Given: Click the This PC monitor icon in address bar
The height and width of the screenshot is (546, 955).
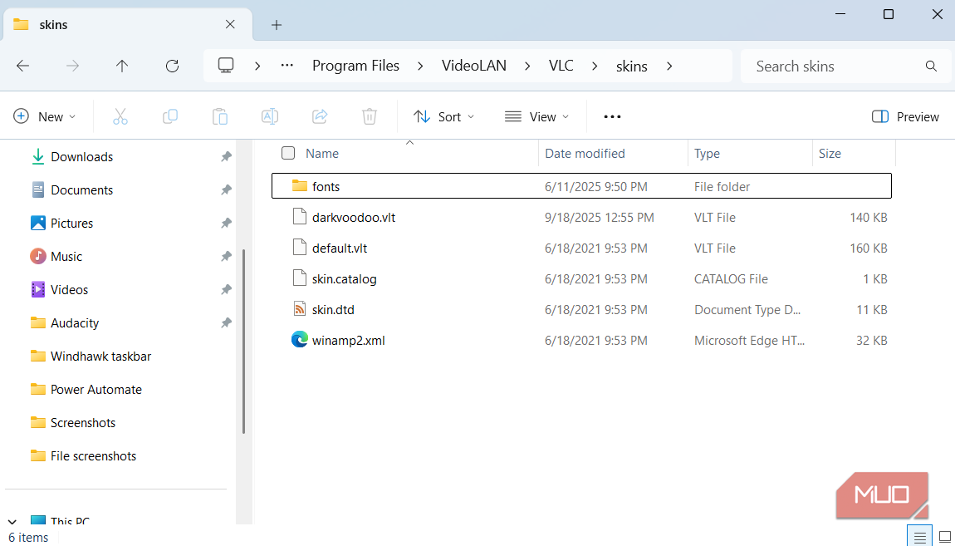Looking at the screenshot, I should [x=226, y=65].
